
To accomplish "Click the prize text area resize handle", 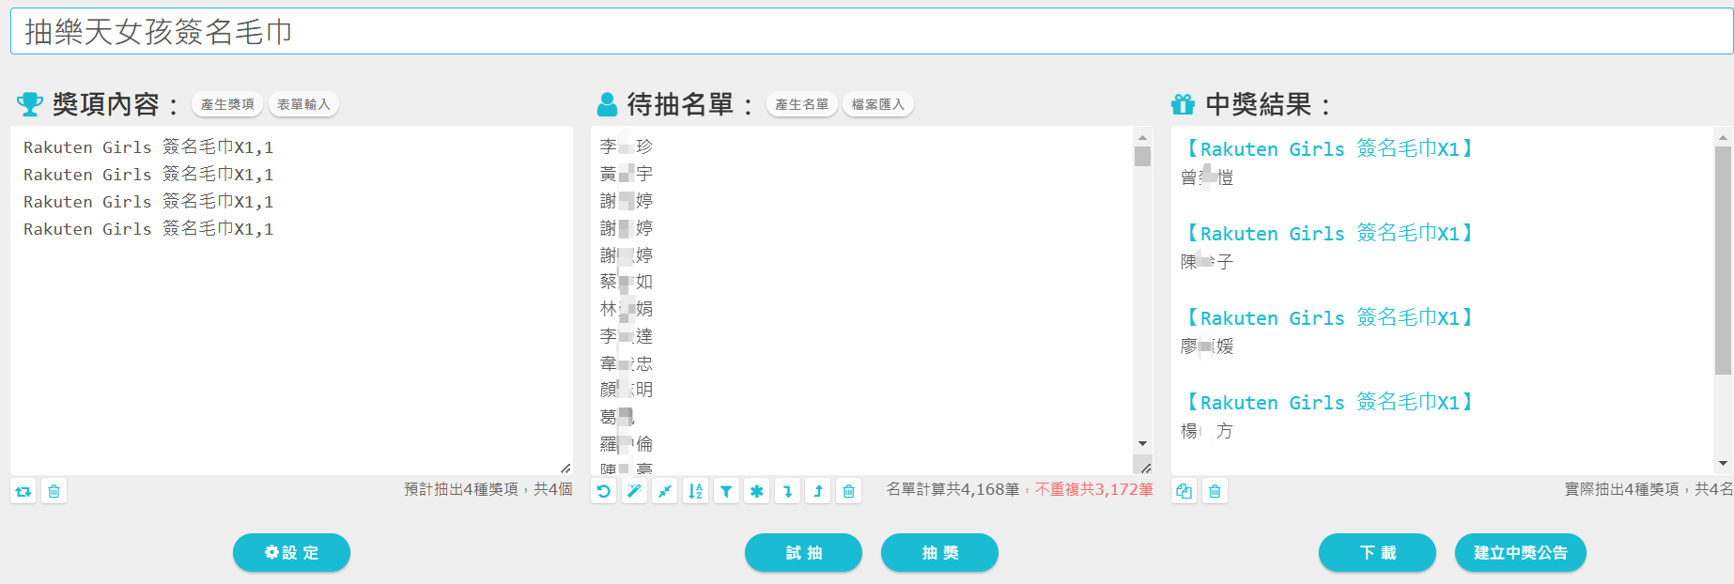I will click(x=565, y=468).
